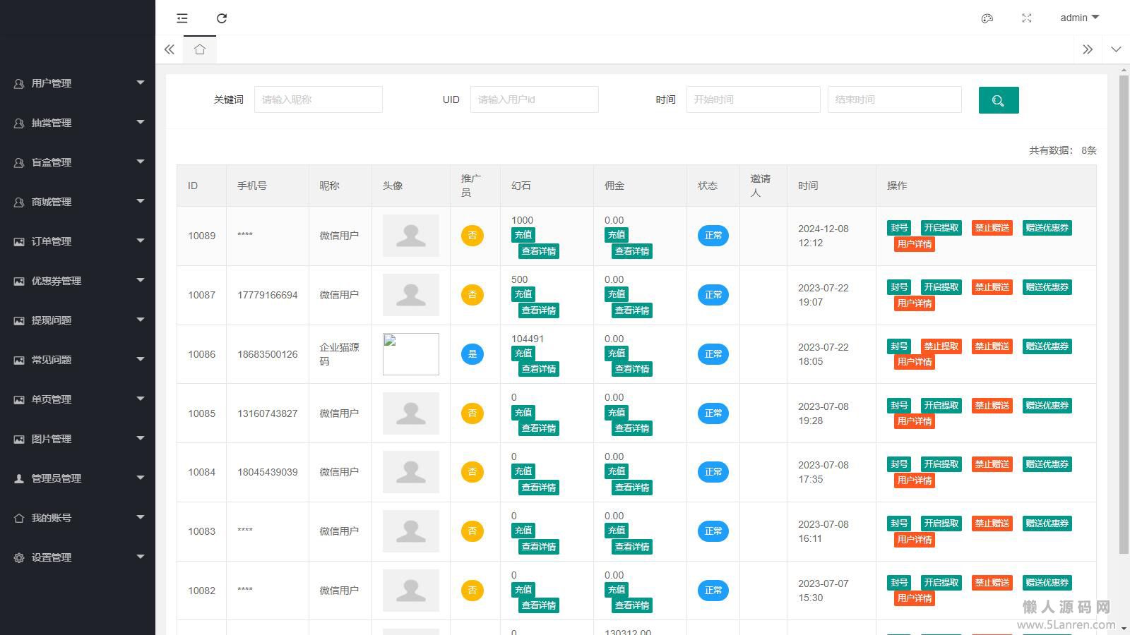Focus the 关键词 nickname input field
Image resolution: width=1130 pixels, height=635 pixels.
[x=318, y=99]
